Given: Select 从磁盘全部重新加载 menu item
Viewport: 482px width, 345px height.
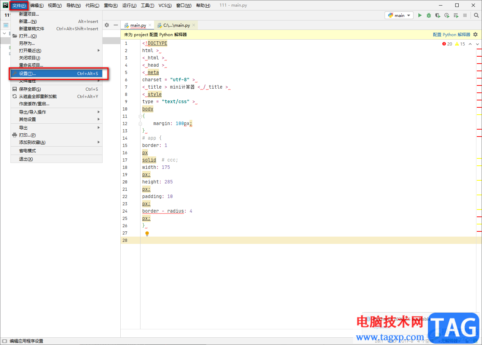Looking at the screenshot, I should pos(57,97).
